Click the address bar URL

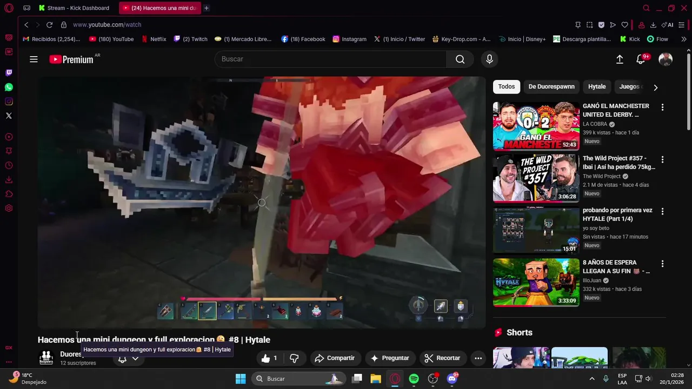[x=107, y=25]
